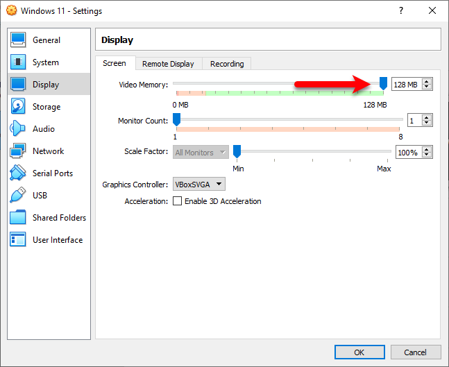Select Shared Folders label in sidebar
The width and height of the screenshot is (449, 367).
point(59,218)
